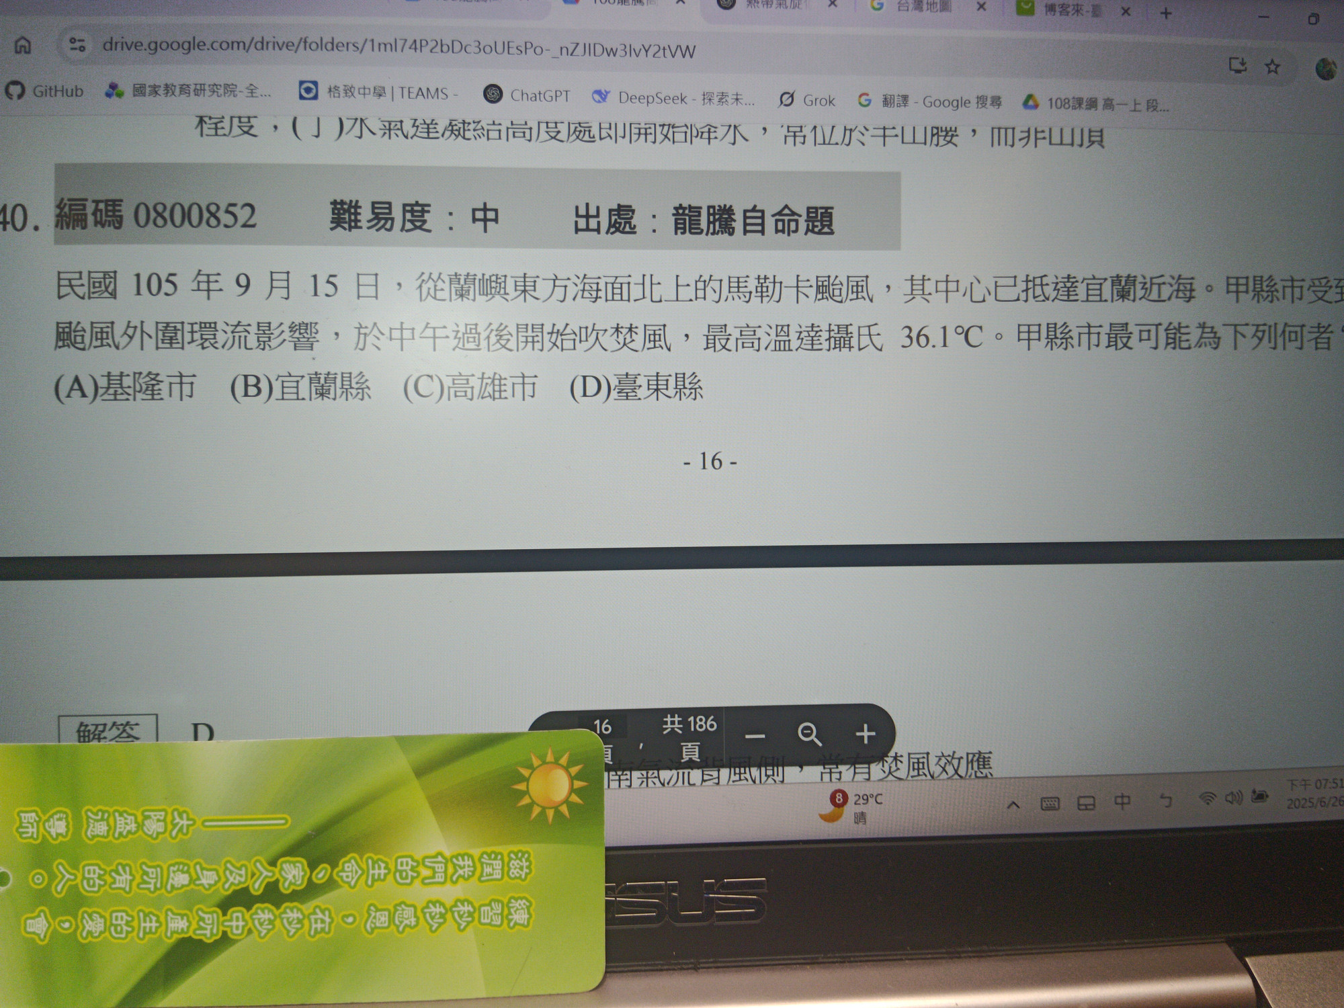Viewport: 1344px width, 1008px height.
Task: Zoom in the PDF with plus button
Action: (866, 733)
